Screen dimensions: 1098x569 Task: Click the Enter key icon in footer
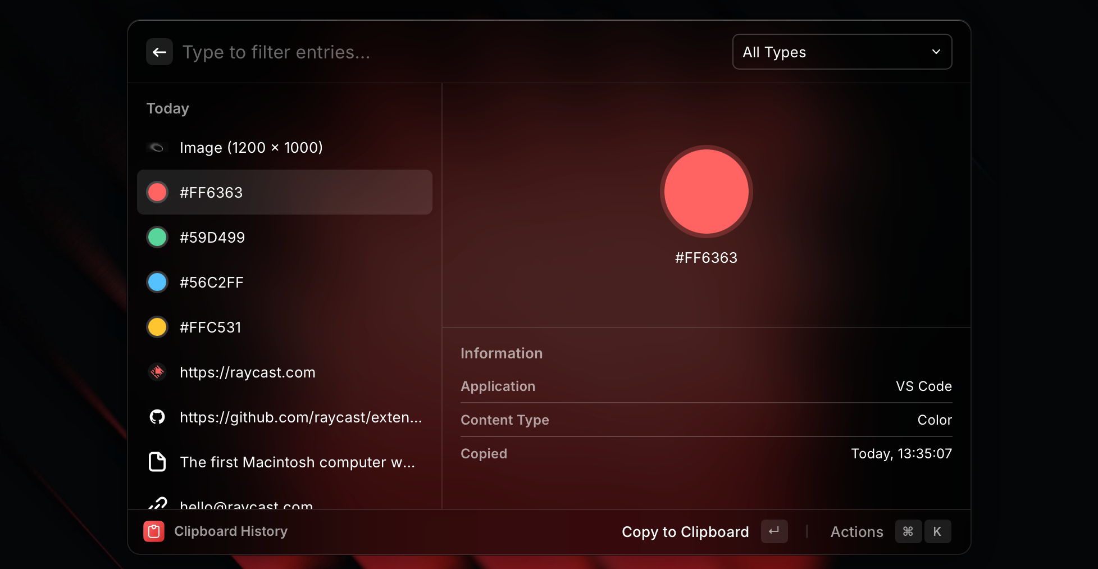pyautogui.click(x=774, y=531)
